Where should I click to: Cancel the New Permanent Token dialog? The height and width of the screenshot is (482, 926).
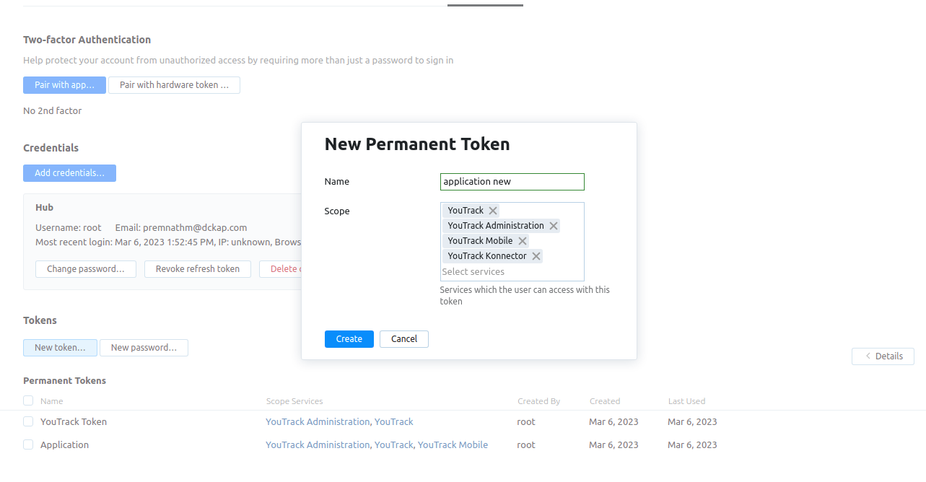pos(403,338)
